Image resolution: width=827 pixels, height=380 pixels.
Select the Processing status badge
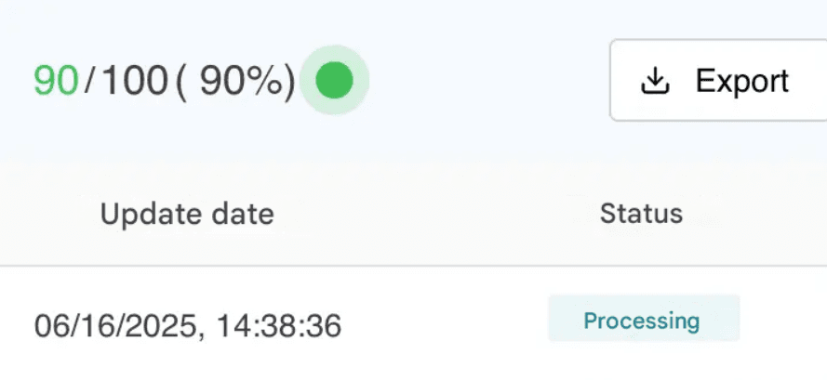click(x=644, y=319)
